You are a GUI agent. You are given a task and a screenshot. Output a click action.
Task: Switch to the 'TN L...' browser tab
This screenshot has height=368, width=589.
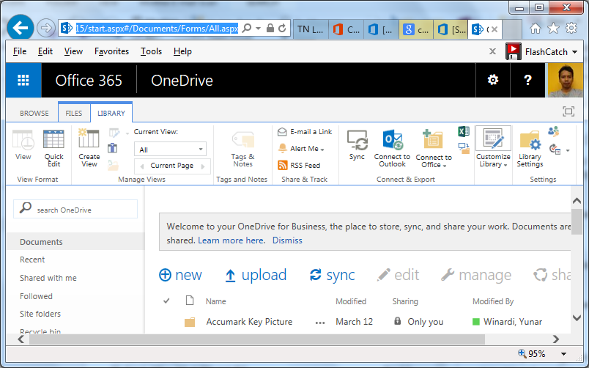point(311,29)
